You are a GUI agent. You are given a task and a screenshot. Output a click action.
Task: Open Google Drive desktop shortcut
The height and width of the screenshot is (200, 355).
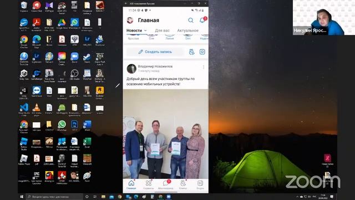coord(62,23)
